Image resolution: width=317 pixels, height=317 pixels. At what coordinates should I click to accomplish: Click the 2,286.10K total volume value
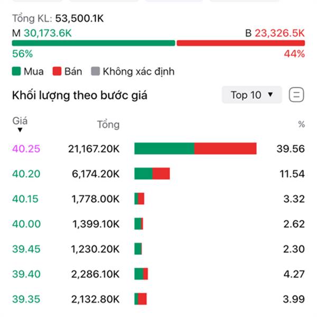tap(96, 274)
